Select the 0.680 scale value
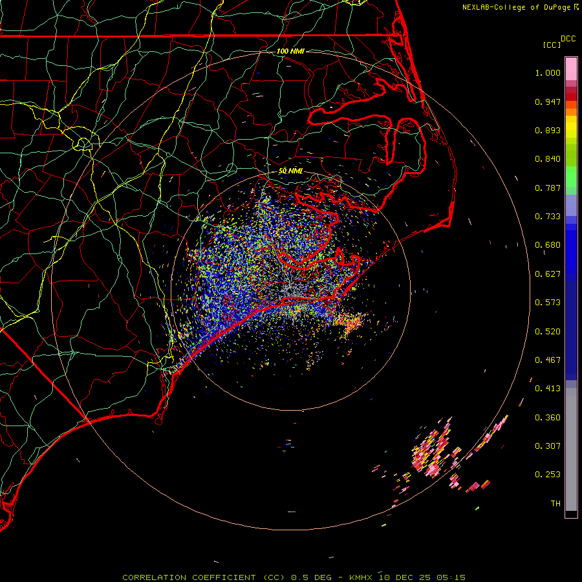 pyautogui.click(x=548, y=245)
